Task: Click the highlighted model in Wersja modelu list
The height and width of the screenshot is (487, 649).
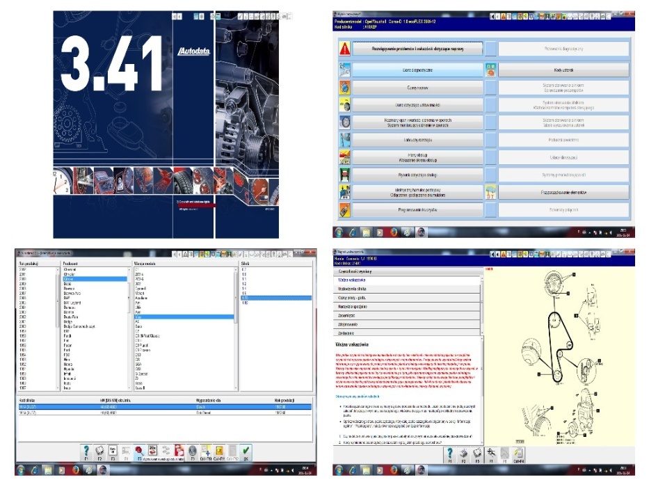Action: (184, 317)
